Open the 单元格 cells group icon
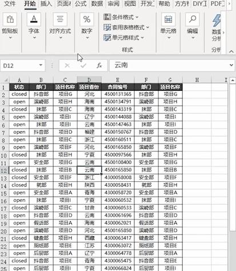Image resolution: width=236 pixels, height=271 pixels. (x=168, y=19)
